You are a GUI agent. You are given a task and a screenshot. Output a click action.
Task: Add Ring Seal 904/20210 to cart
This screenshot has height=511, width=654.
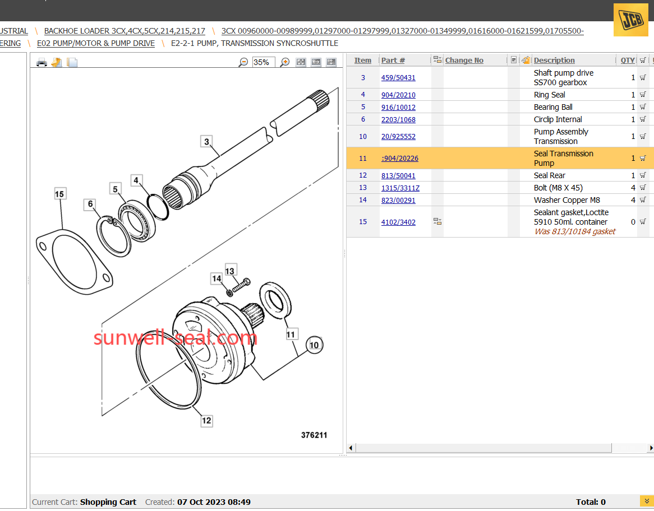[x=643, y=95]
